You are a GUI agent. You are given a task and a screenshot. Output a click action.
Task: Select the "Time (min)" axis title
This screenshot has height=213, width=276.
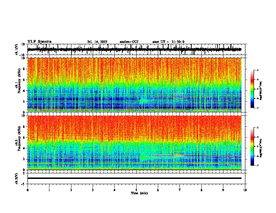point(139,193)
